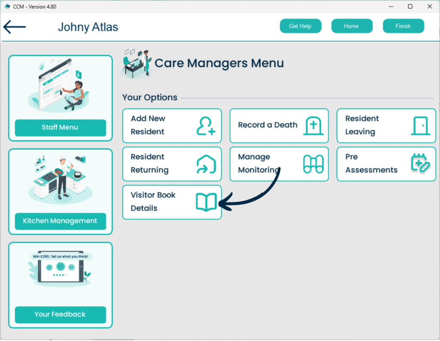Click the Your Options label

tap(150, 97)
